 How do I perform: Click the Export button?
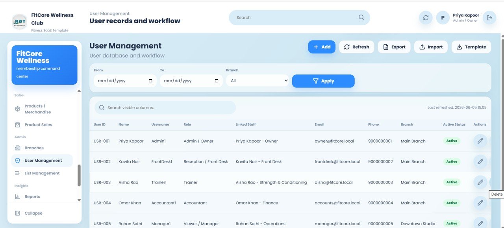click(394, 47)
